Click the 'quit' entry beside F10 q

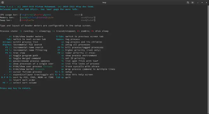pos(68,77)
